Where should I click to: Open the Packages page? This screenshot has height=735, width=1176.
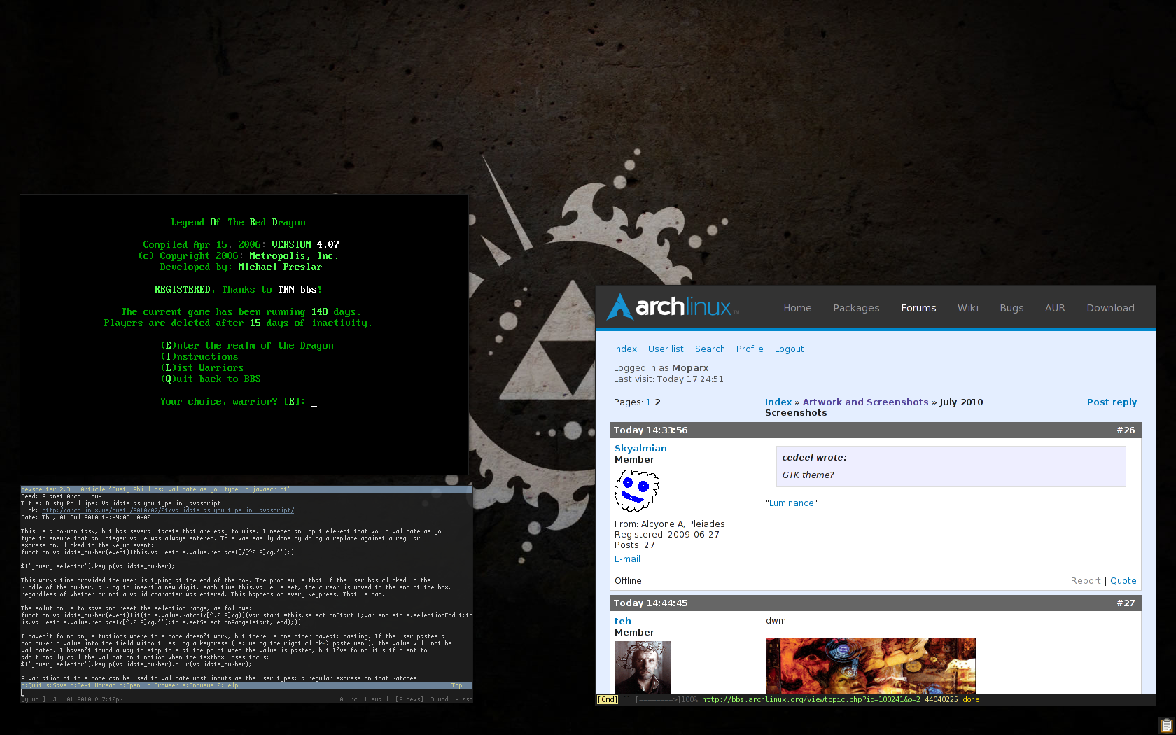pyautogui.click(x=856, y=308)
